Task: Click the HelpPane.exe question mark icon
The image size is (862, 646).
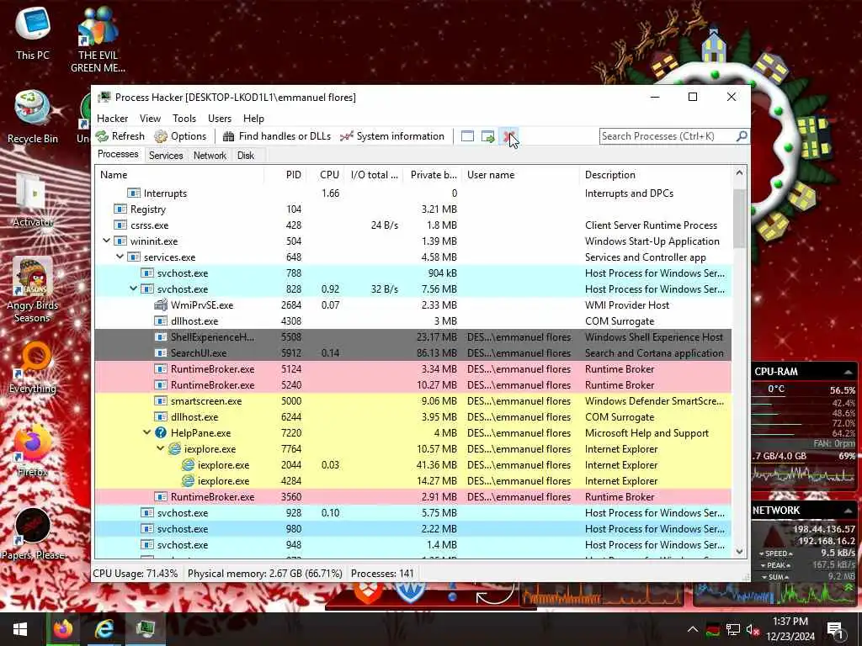Action: pos(161,432)
